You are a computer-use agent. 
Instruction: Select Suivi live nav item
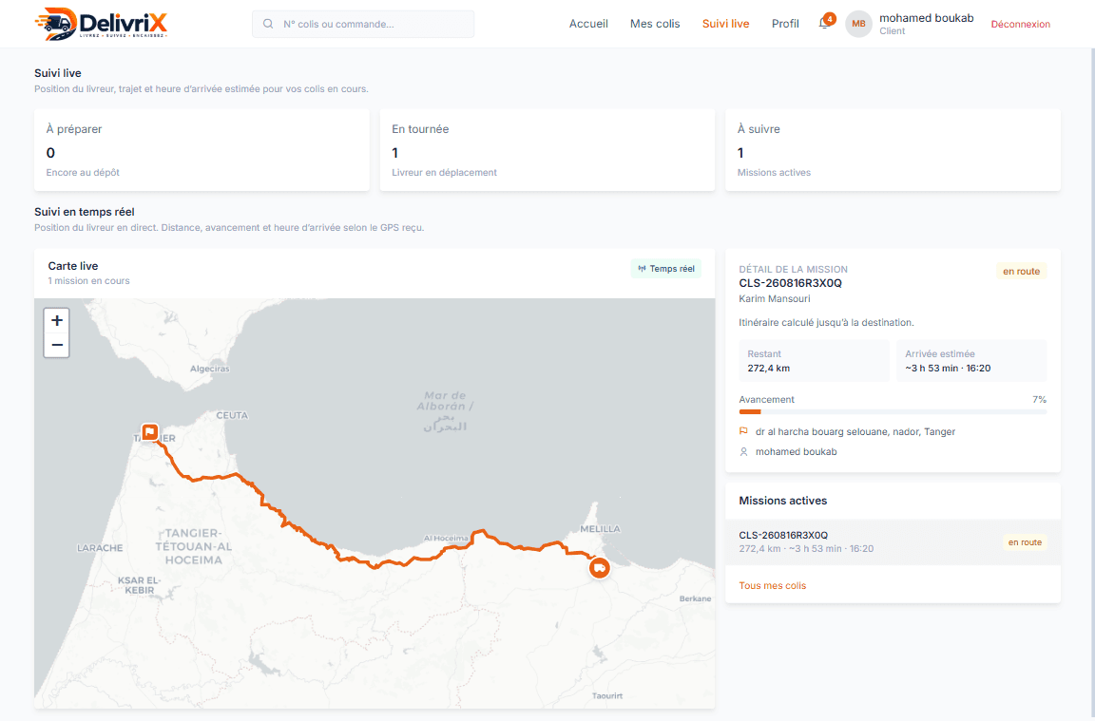725,24
